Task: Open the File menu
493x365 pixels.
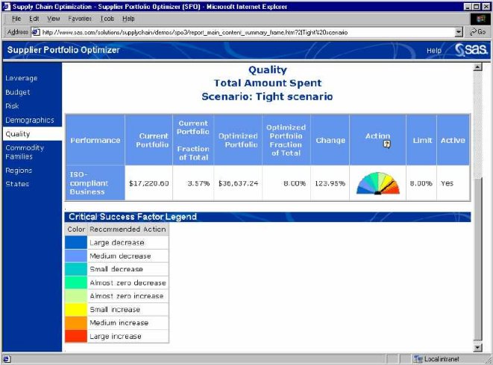Action: [x=16, y=19]
